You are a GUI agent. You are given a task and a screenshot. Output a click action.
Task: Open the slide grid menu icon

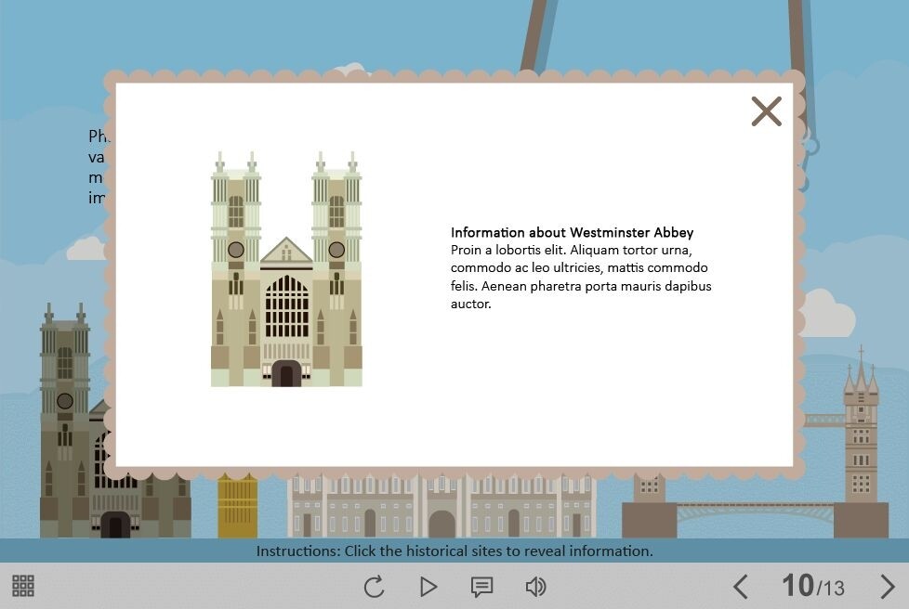tap(23, 586)
